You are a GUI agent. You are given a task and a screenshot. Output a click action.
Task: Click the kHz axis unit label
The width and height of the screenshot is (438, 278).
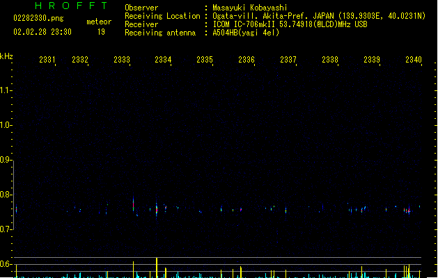coord(6,56)
